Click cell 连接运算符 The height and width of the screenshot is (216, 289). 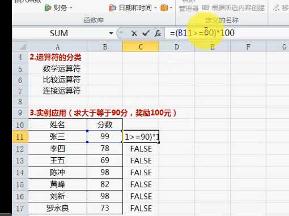tap(57, 90)
